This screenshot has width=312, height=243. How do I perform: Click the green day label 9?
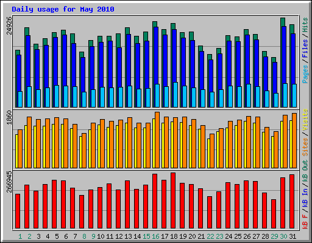coord(93,236)
